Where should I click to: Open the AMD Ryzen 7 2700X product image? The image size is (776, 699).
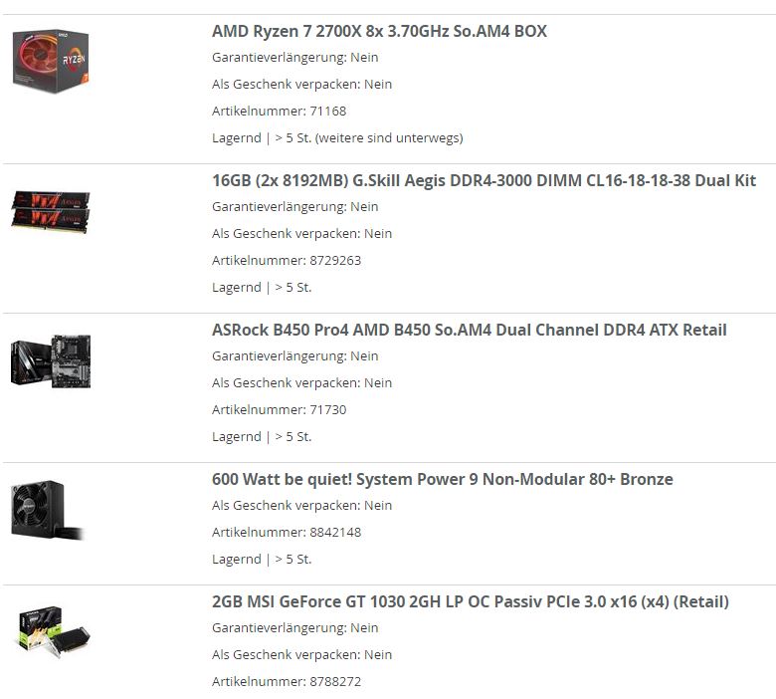click(51, 62)
